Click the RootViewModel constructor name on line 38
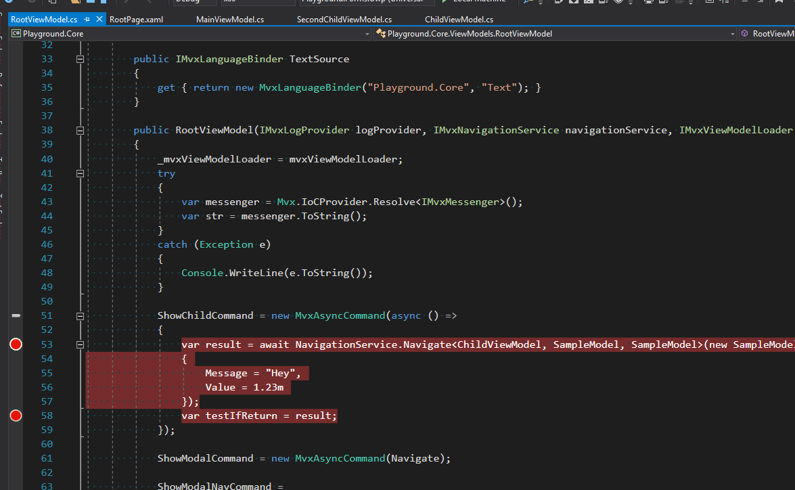Screen dimensions: 795x490 pyautogui.click(x=214, y=130)
